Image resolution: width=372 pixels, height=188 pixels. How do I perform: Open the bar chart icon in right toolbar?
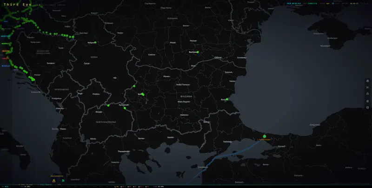click(367, 87)
